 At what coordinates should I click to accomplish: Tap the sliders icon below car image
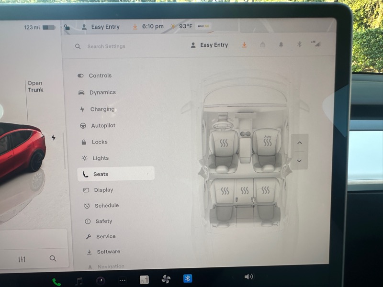22,259
